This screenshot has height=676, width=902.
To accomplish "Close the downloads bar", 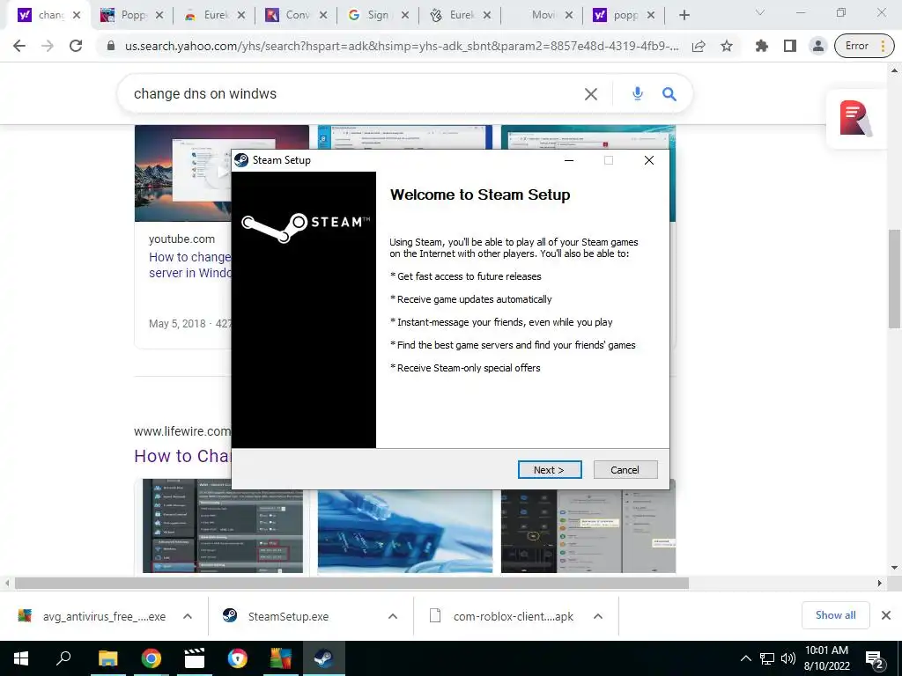I will pos(886,615).
